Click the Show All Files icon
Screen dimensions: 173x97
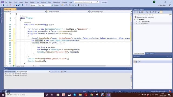[156, 12]
